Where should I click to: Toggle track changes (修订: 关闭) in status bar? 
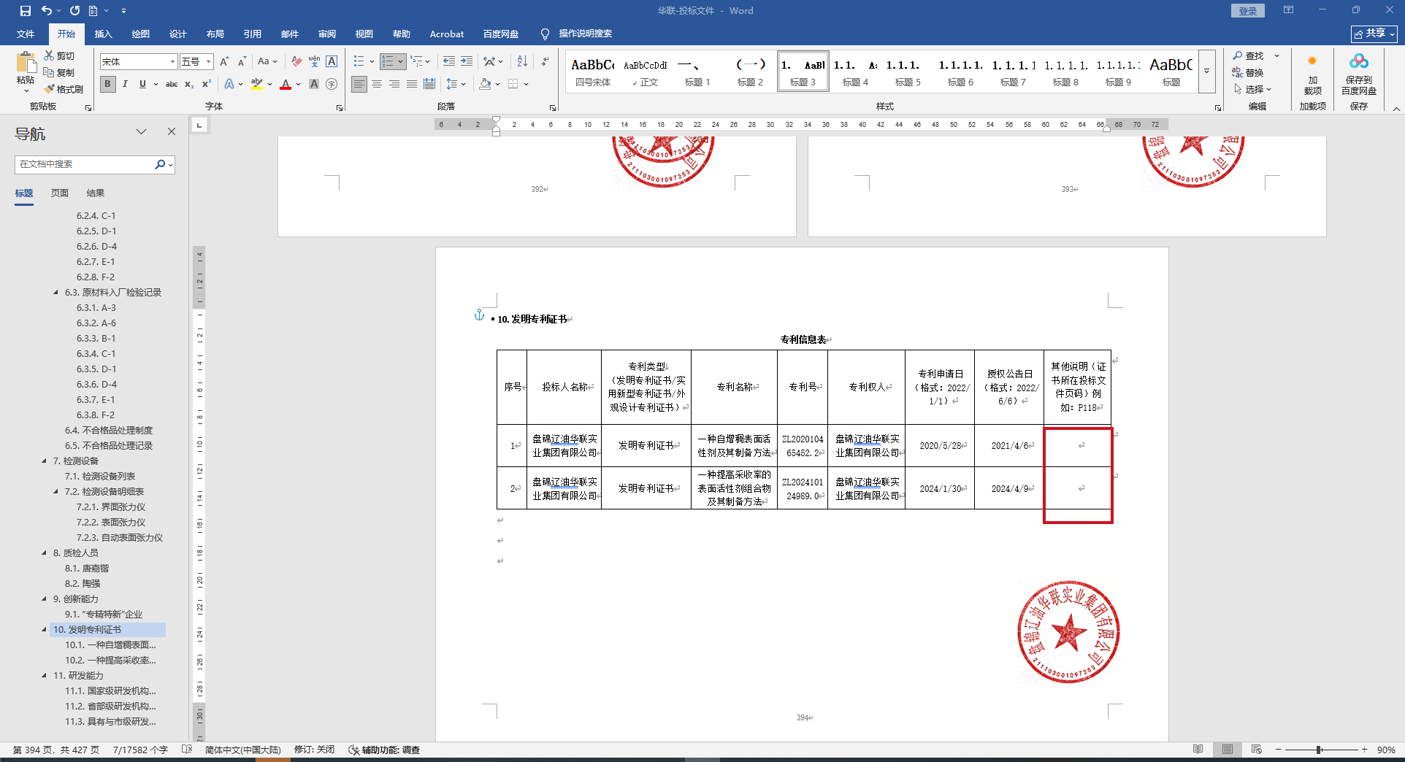click(314, 750)
